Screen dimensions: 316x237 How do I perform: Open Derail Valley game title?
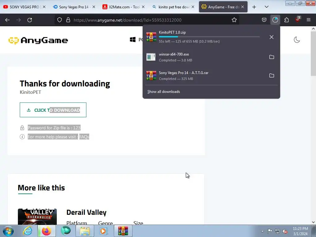86,212
